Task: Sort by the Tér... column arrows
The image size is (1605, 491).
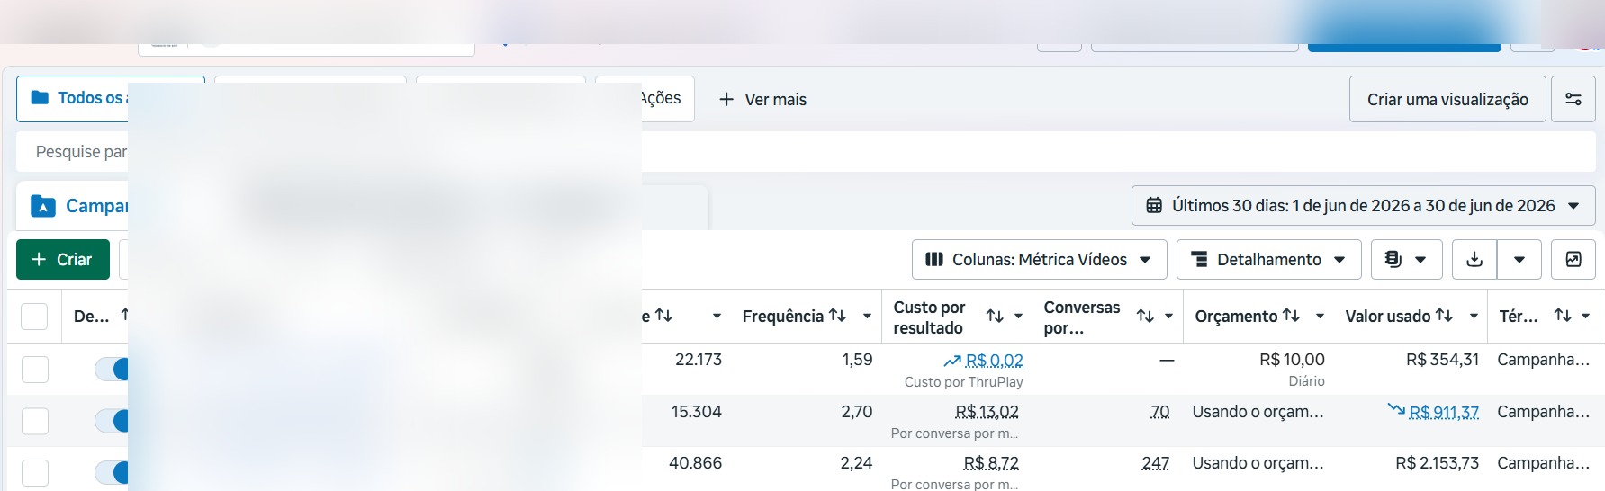Action: [x=1563, y=315]
